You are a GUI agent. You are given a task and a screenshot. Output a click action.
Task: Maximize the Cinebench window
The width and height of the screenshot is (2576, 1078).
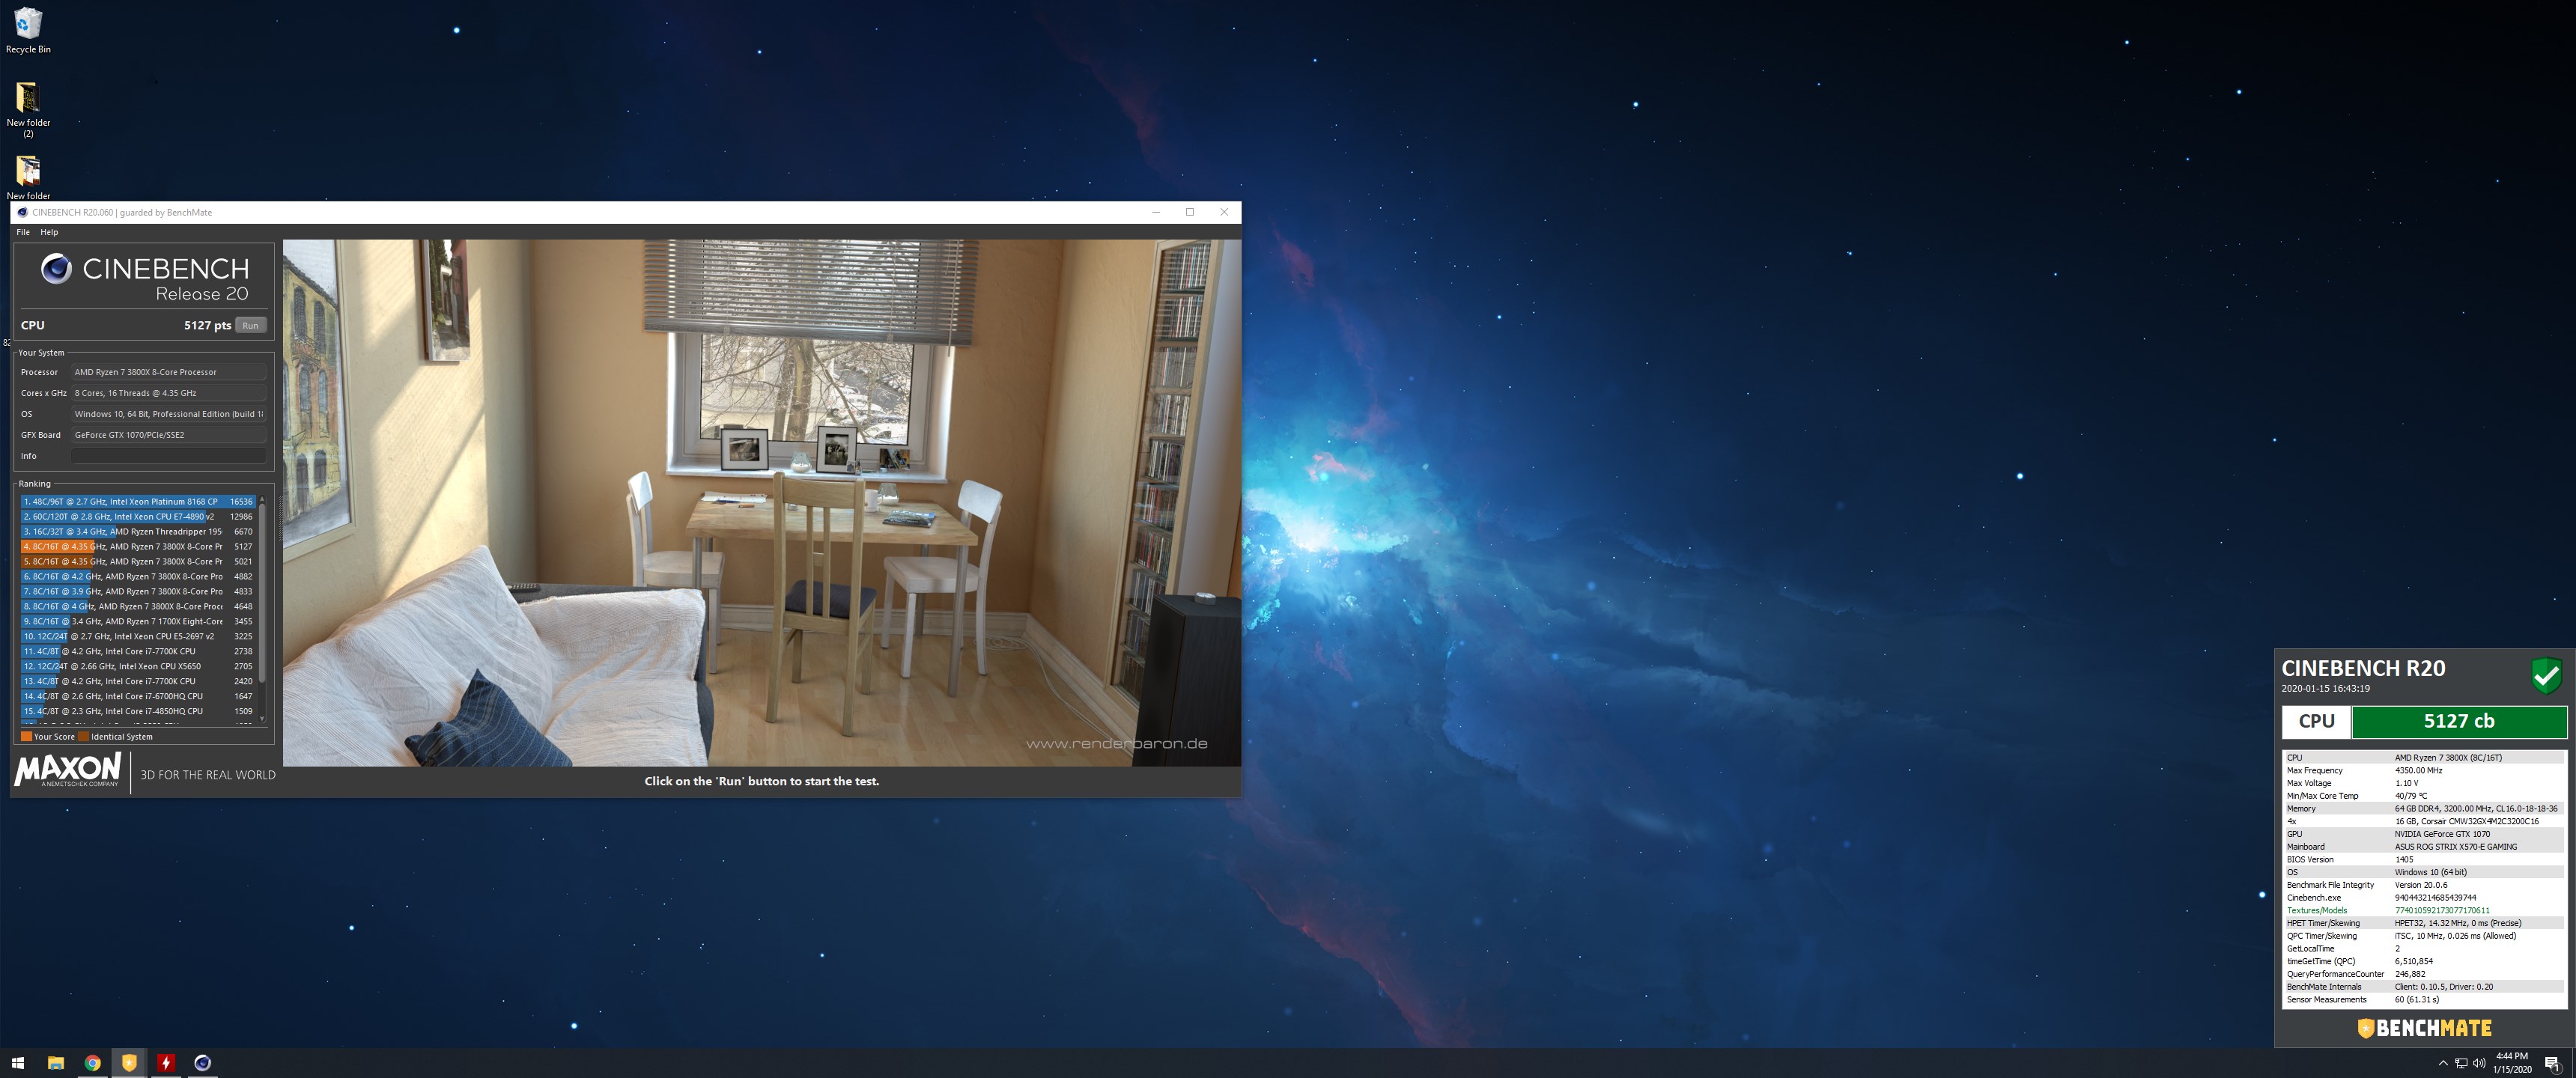coord(1190,212)
